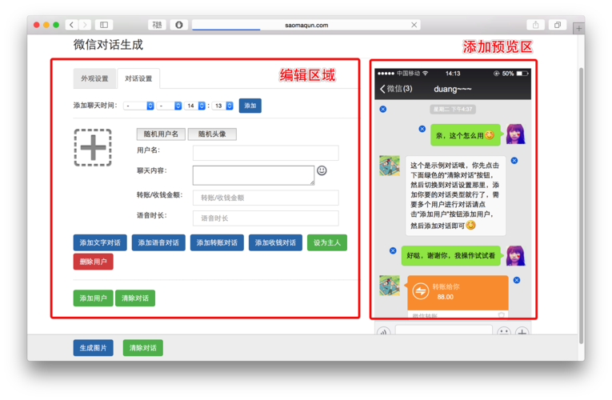Click the Safari share icon

(x=536, y=25)
